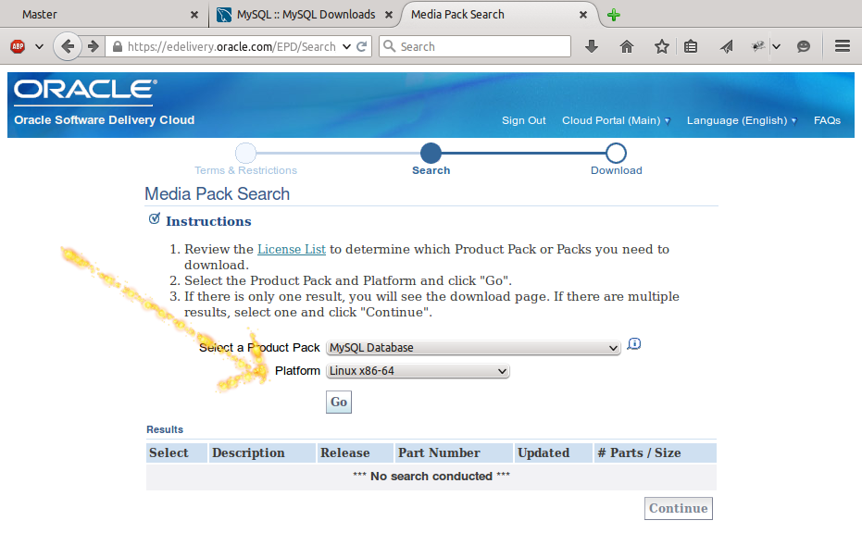Click the Go button
The image size is (862, 533).
click(339, 403)
